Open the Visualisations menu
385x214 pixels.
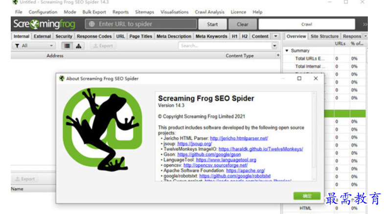click(175, 12)
